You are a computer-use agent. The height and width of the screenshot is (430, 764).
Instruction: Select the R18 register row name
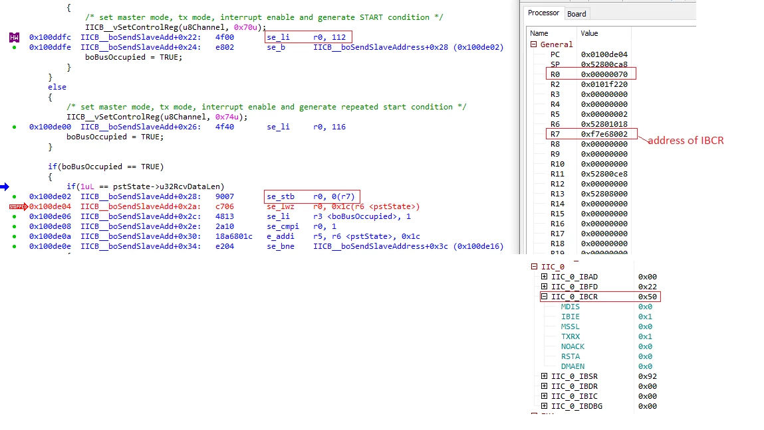tap(557, 244)
